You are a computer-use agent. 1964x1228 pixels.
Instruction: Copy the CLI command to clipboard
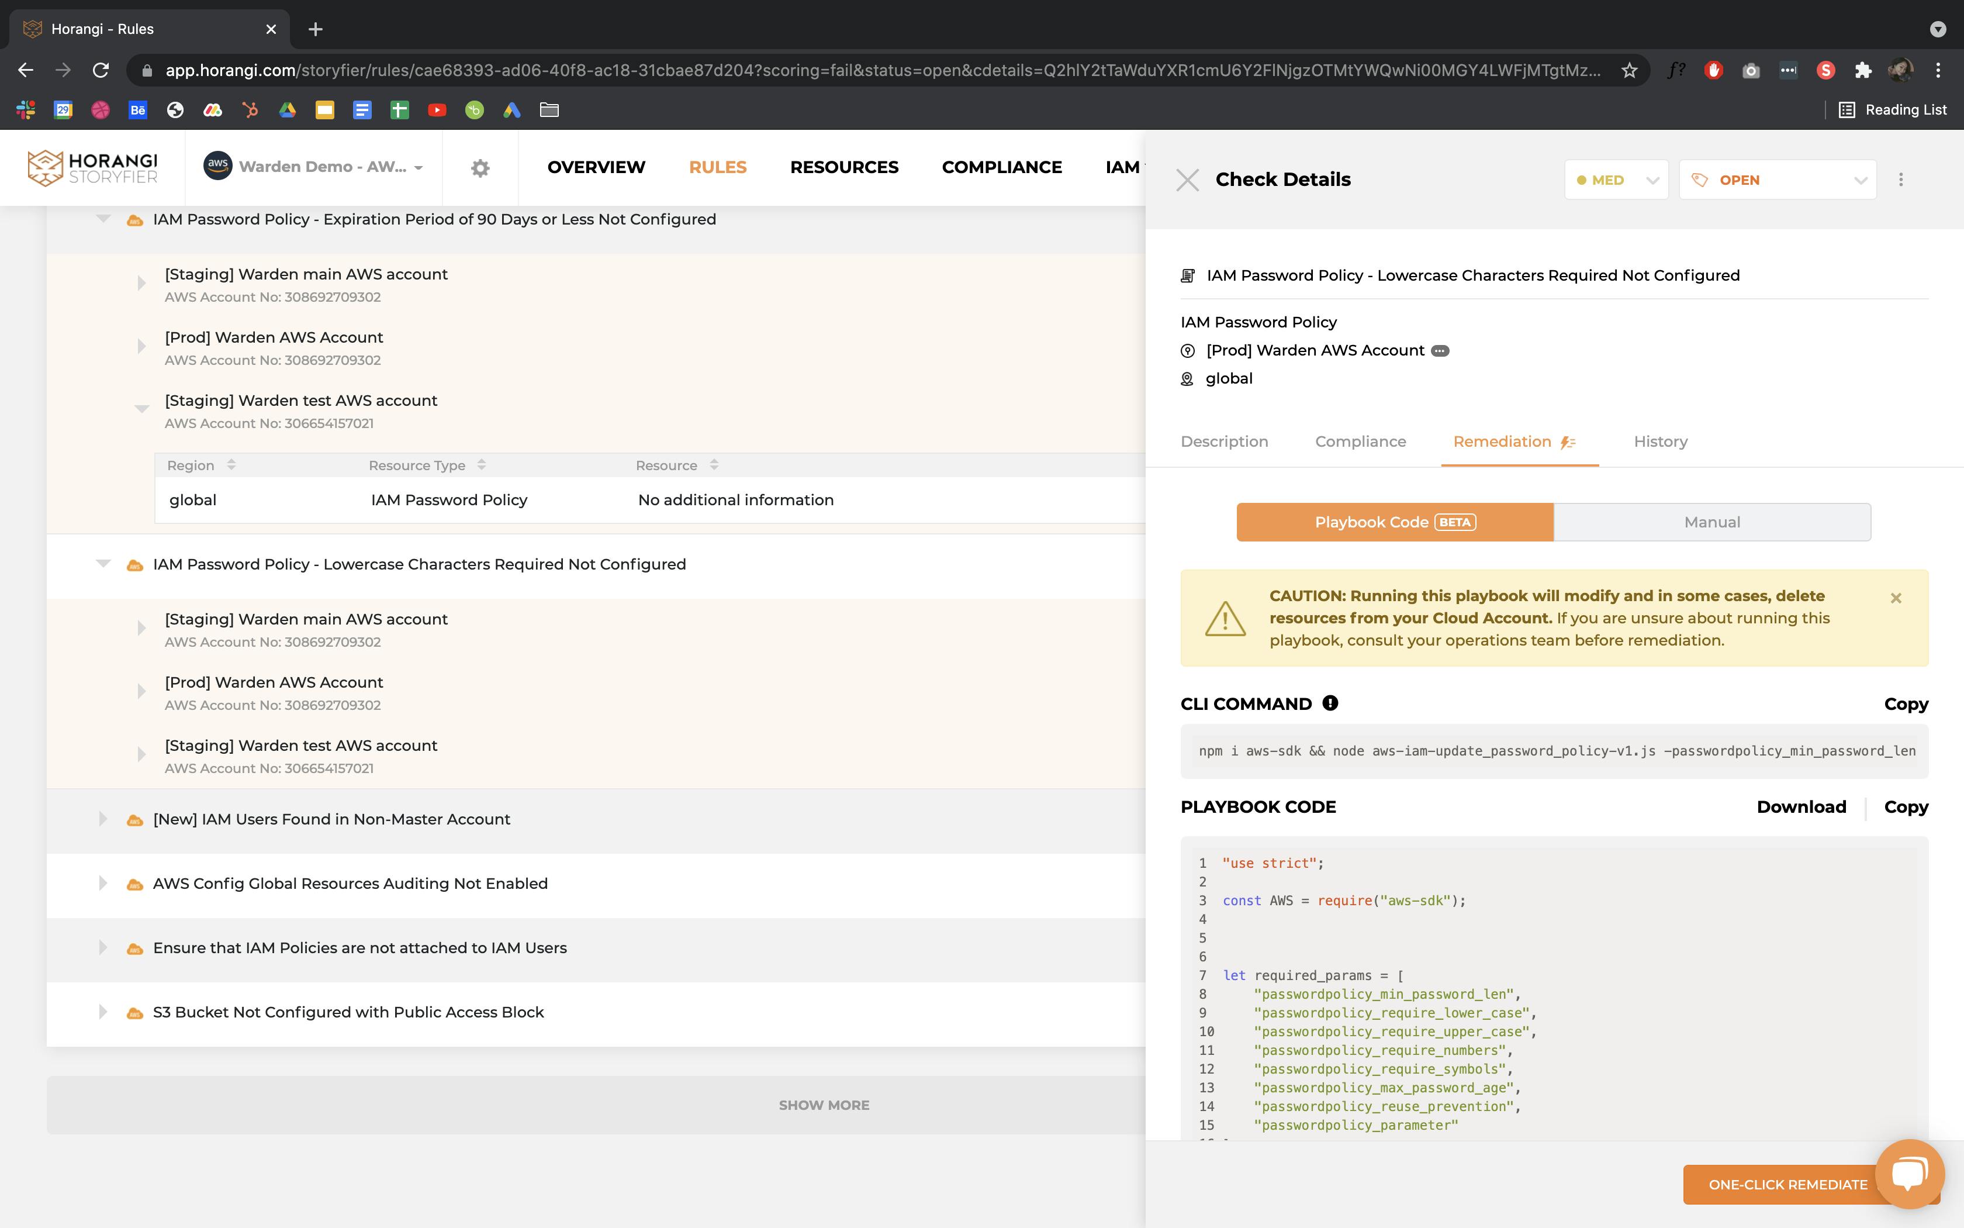(1906, 703)
